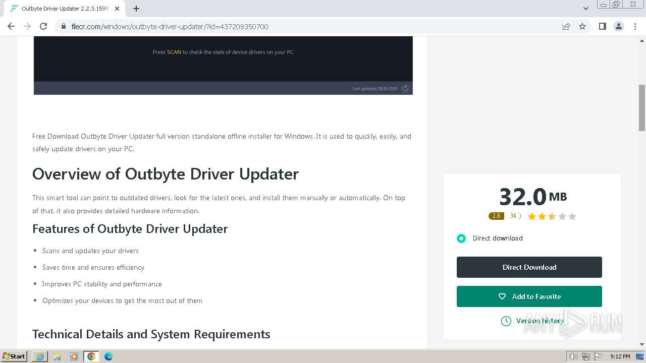Close the Outbyte Driver Updater tab
This screenshot has height=363, width=646.
tap(117, 9)
